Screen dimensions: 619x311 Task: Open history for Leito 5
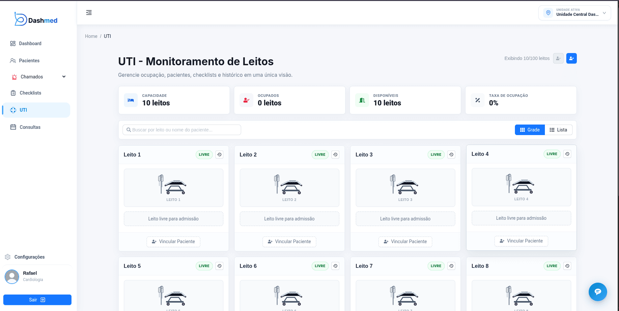pyautogui.click(x=220, y=266)
